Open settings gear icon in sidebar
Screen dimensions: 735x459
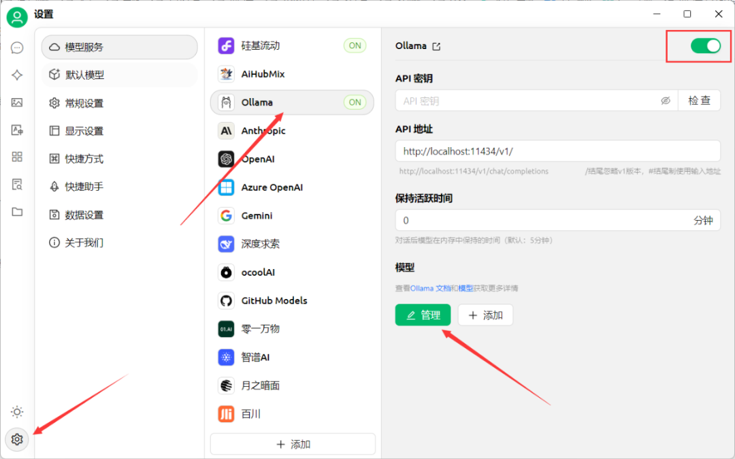pyautogui.click(x=17, y=439)
